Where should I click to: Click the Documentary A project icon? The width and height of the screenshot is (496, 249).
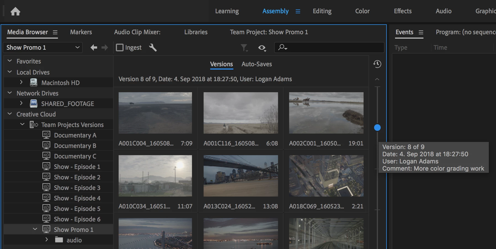tap(46, 135)
